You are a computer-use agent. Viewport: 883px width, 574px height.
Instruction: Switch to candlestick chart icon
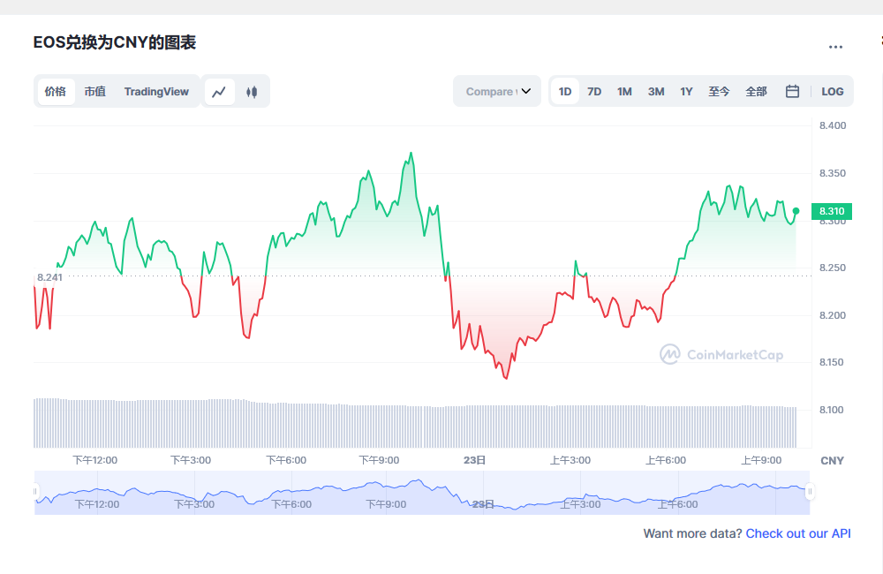click(x=252, y=91)
